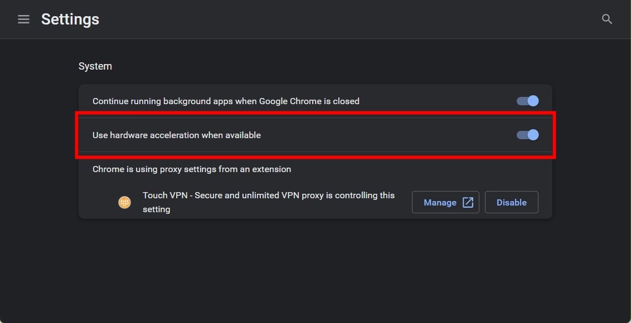Screen dimensions: 631x323
Task: Open the hamburger main menu
Action: click(24, 19)
